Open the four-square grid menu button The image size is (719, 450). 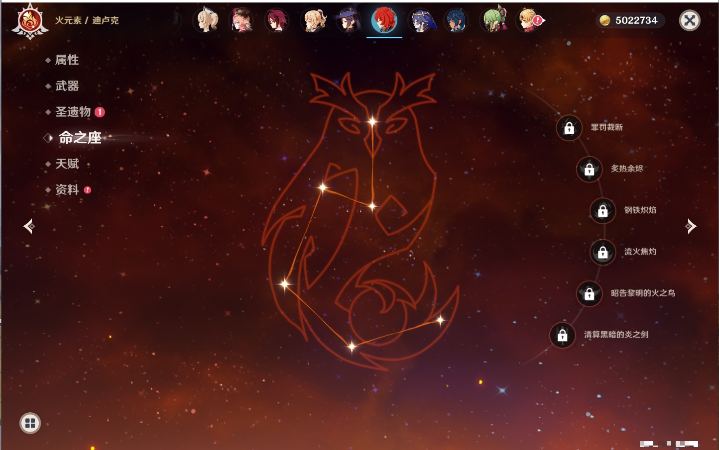click(x=30, y=423)
